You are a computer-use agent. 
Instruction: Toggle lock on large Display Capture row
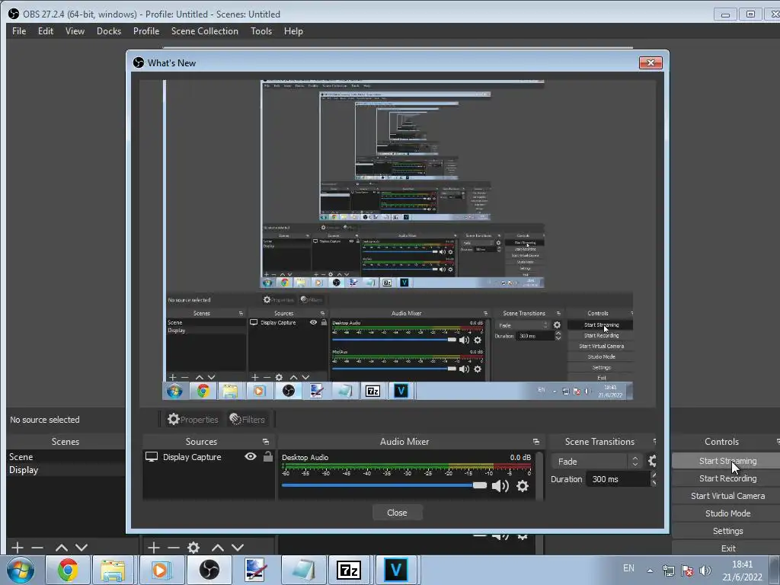click(268, 456)
